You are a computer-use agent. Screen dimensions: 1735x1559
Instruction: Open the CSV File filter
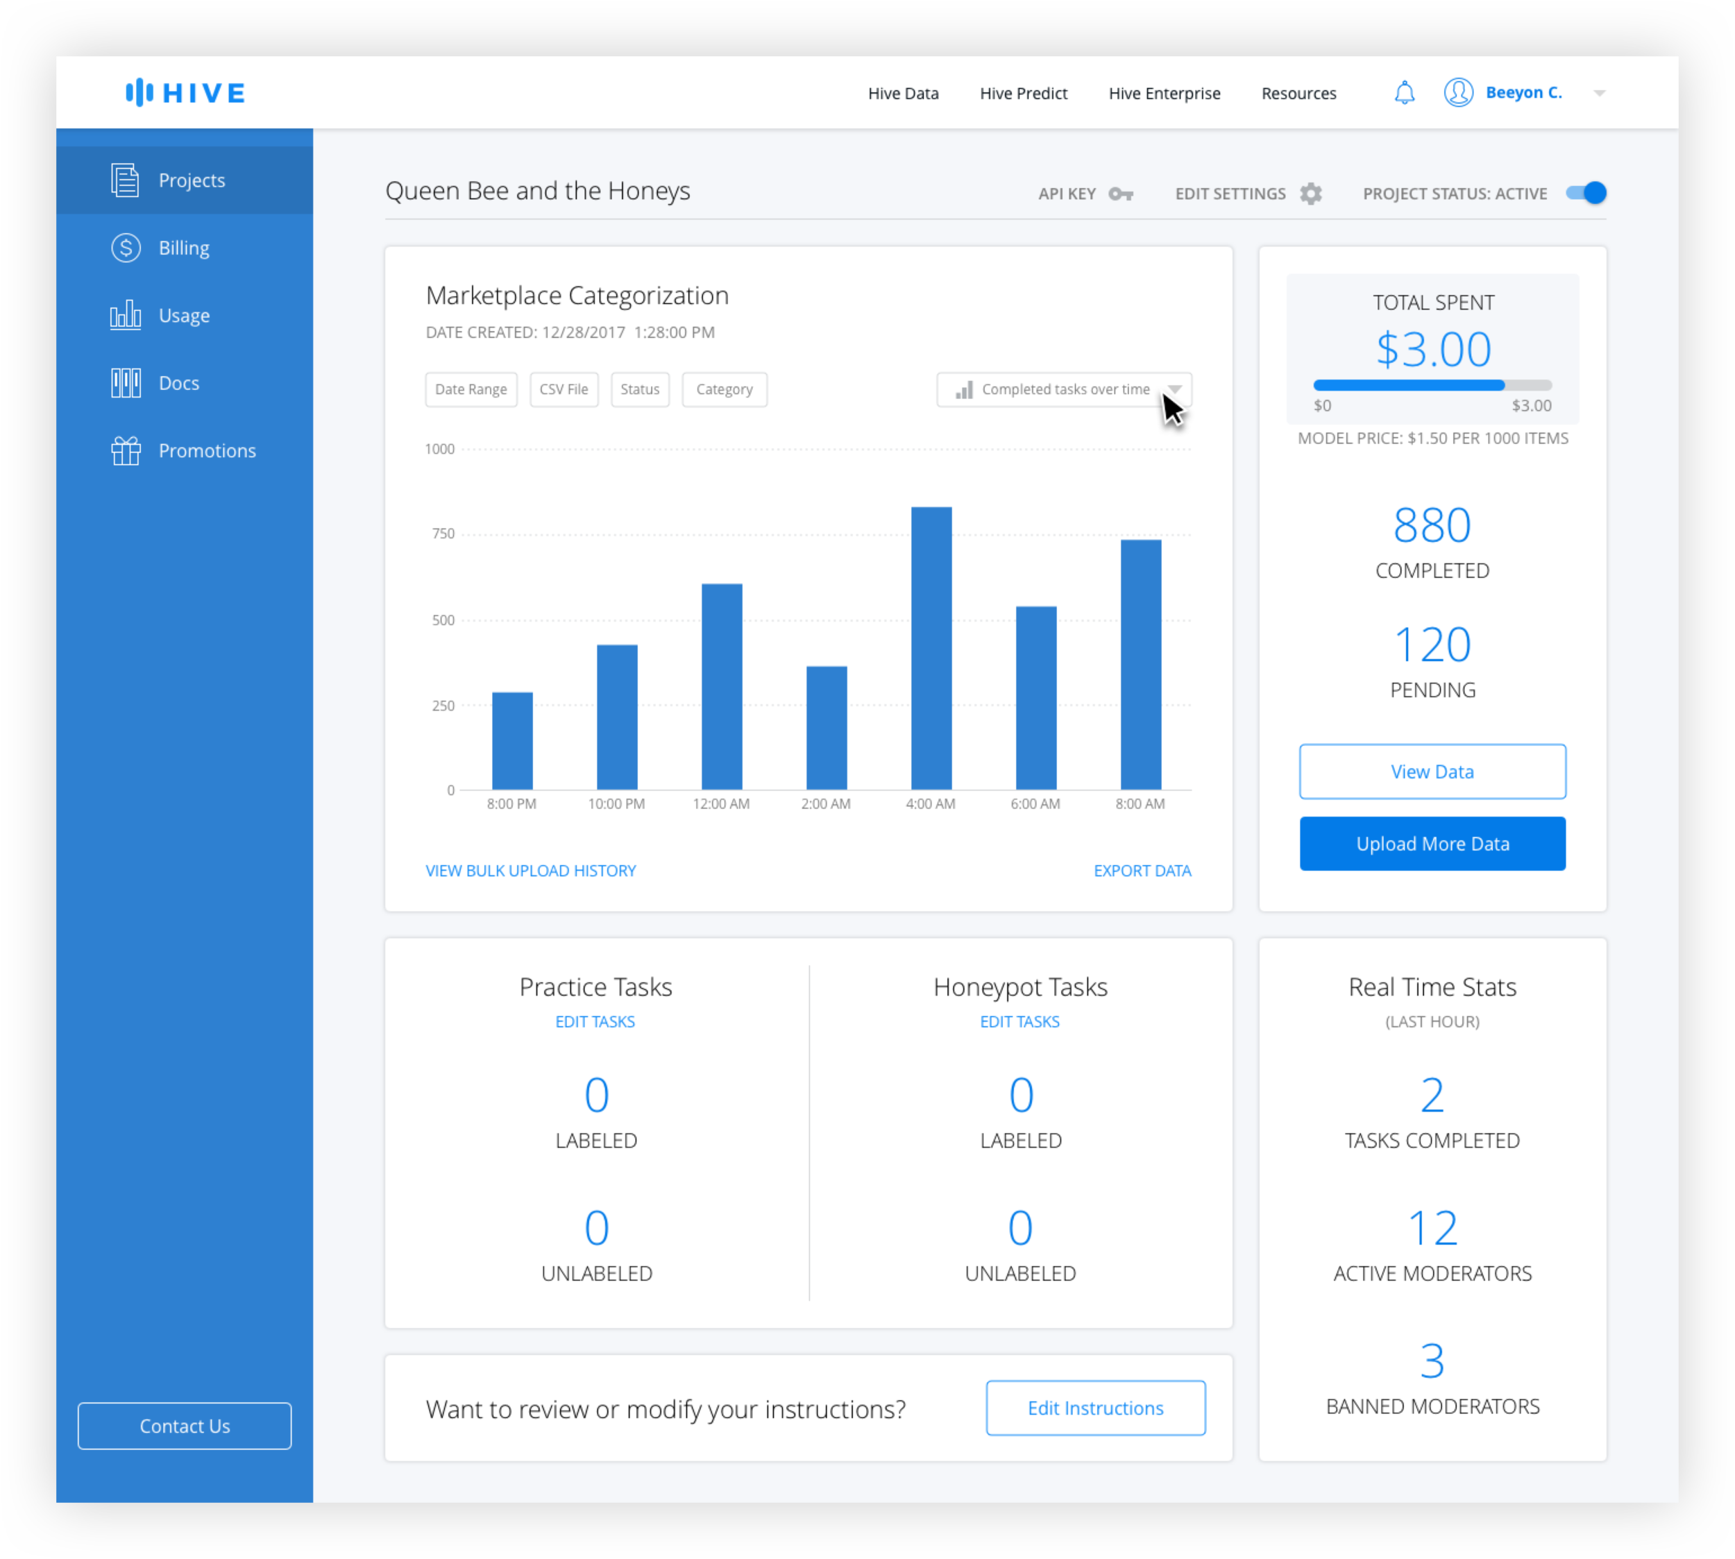pos(564,390)
